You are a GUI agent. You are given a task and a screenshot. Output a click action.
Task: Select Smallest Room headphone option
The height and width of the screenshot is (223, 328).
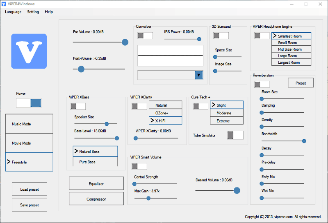tap(291, 36)
